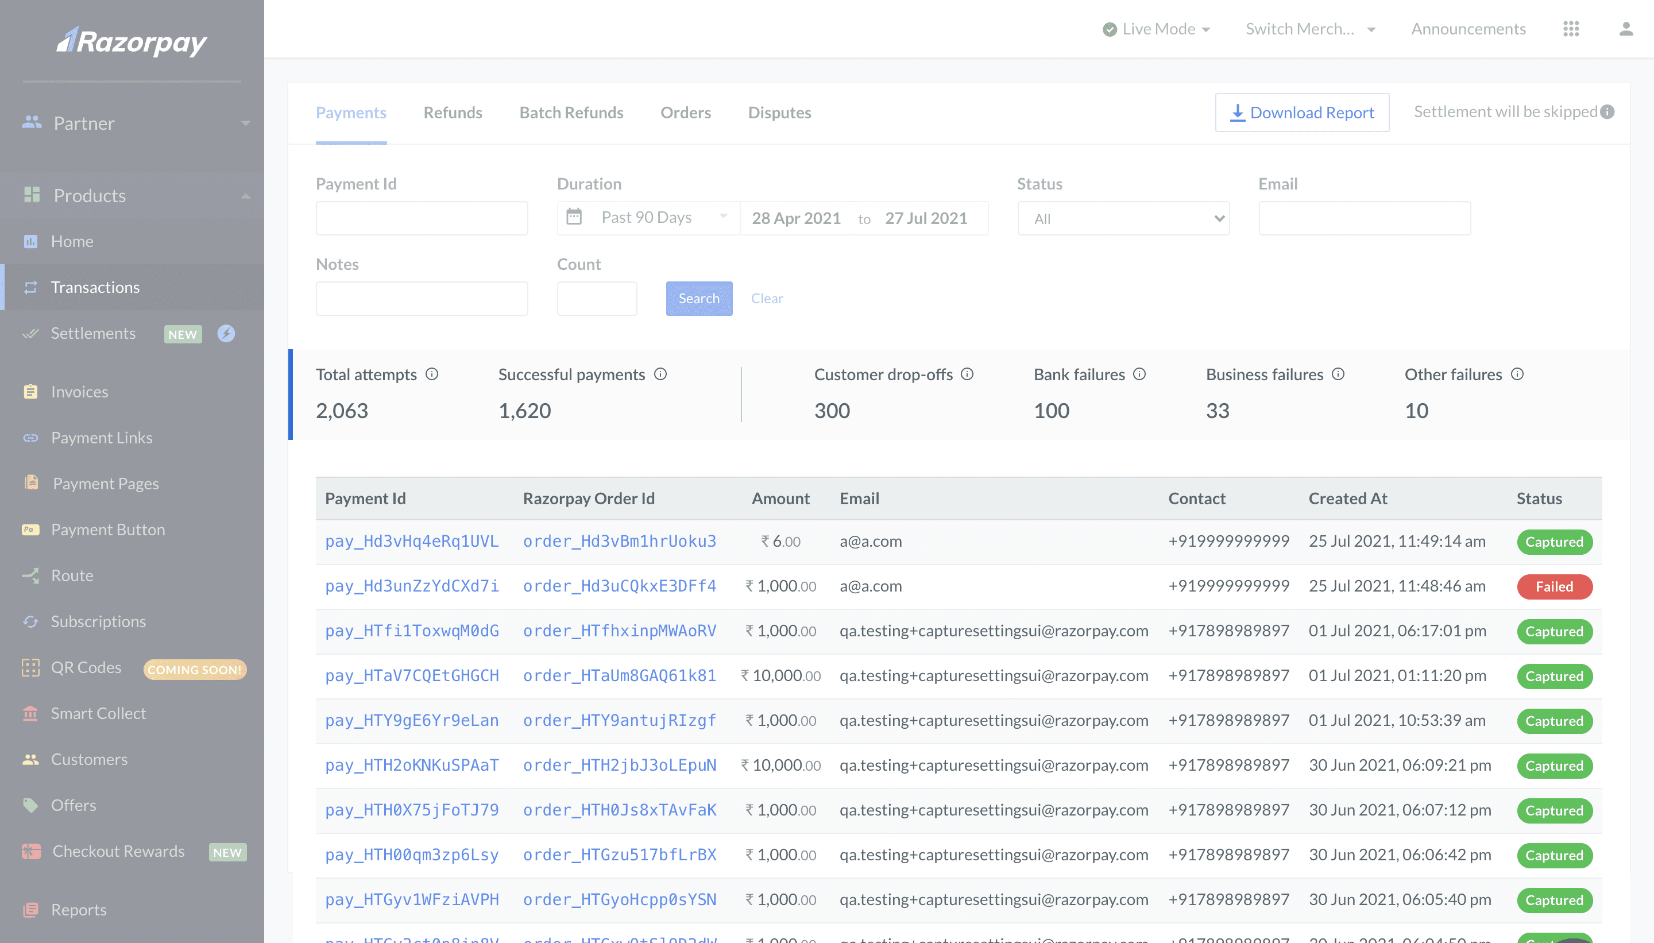Switch to the Refunds tab
Viewport: 1654px width, 943px height.
(x=453, y=113)
